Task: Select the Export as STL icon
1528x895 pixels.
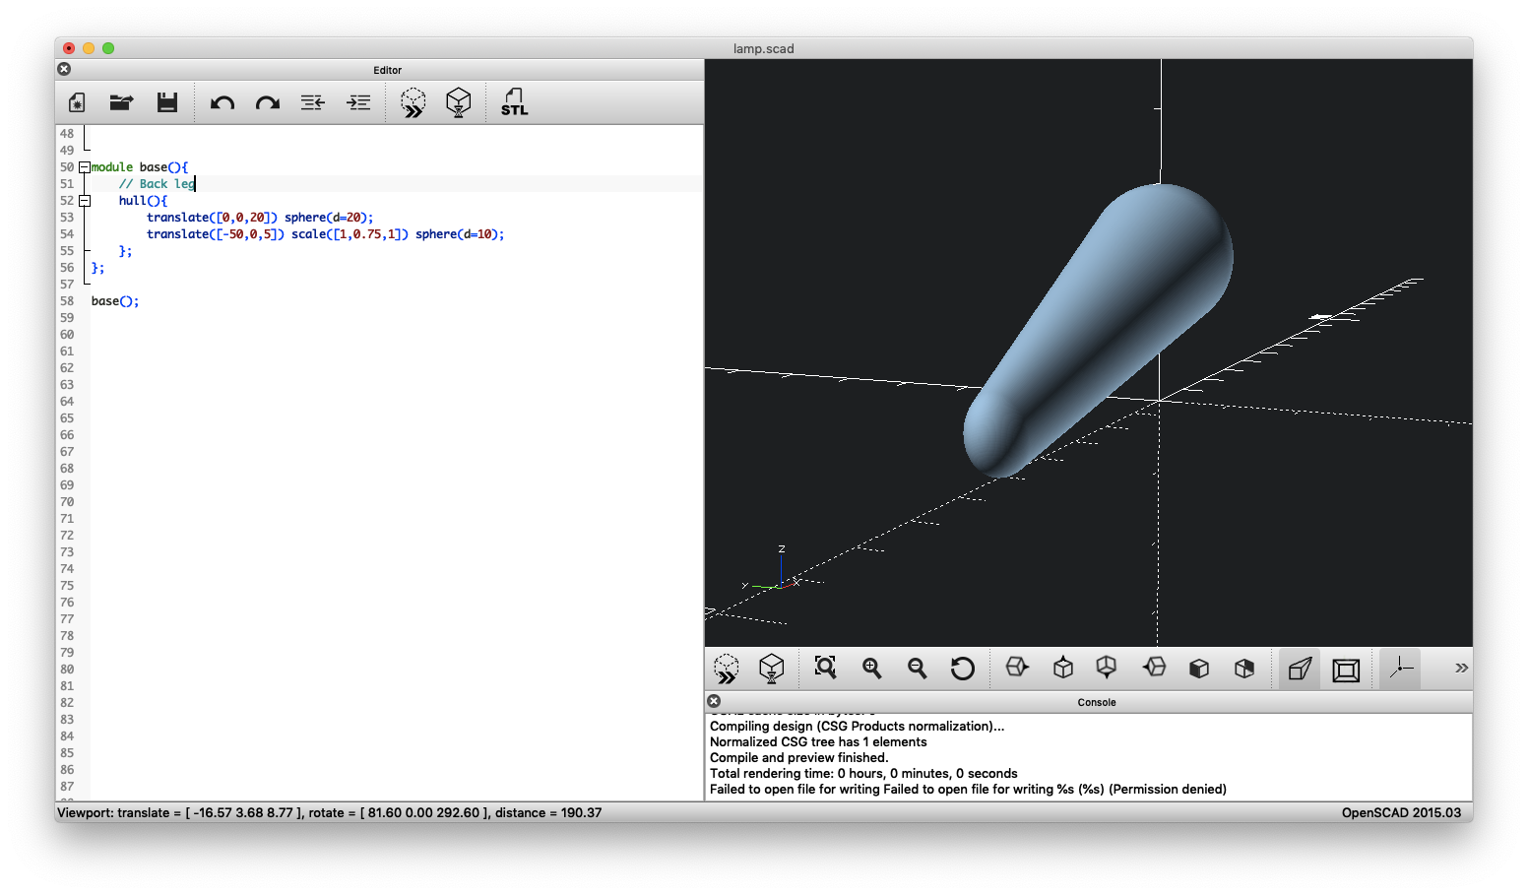Action: coord(514,101)
